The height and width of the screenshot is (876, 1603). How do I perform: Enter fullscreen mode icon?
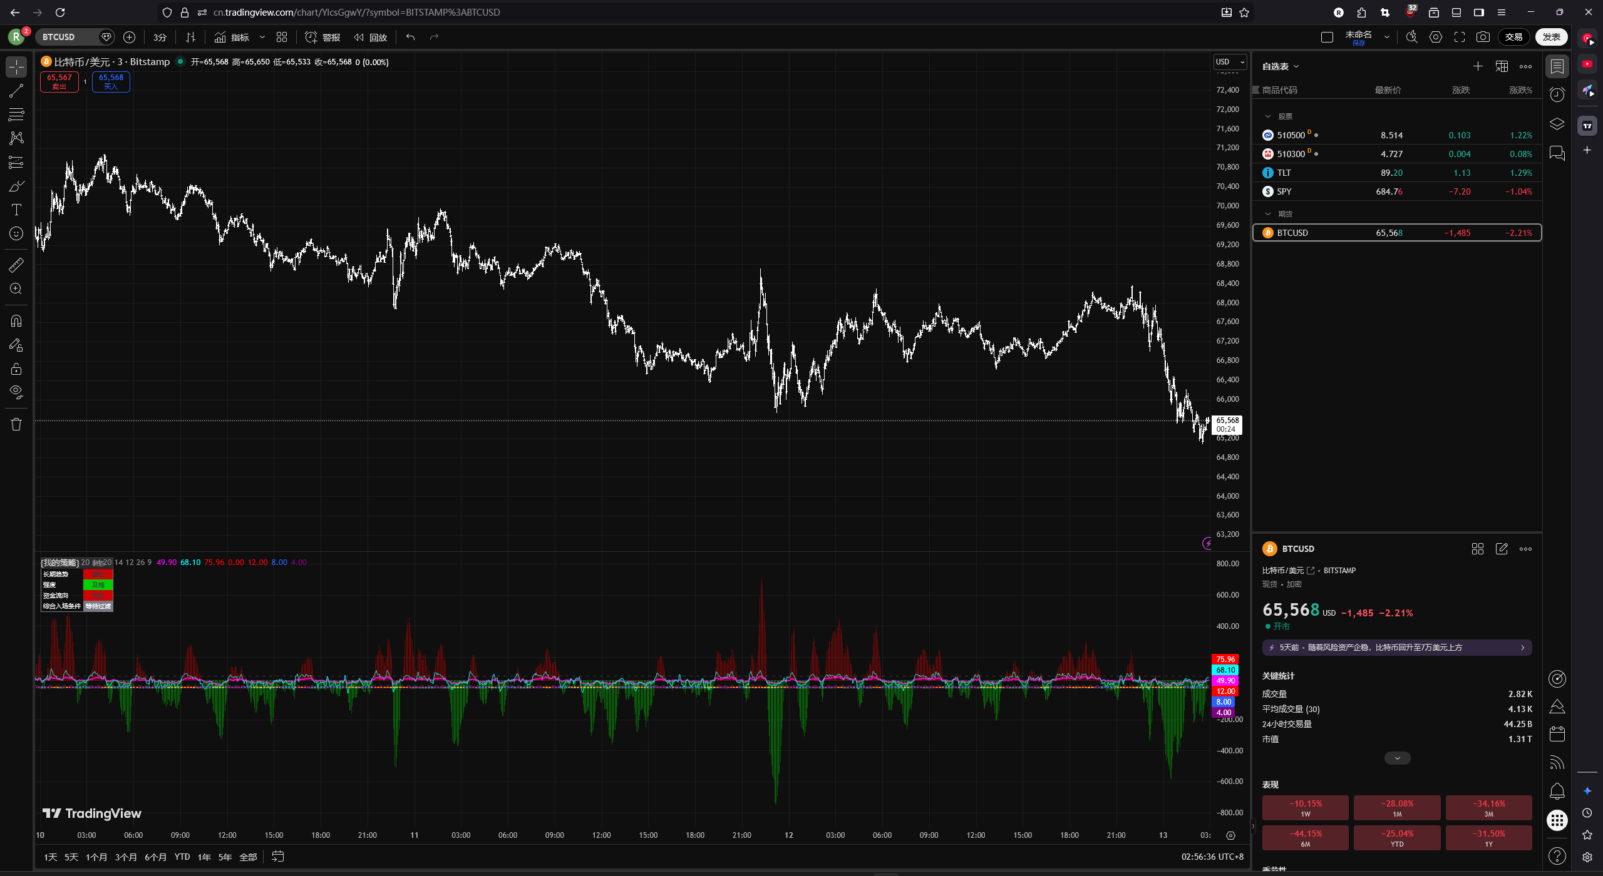pyautogui.click(x=1460, y=38)
